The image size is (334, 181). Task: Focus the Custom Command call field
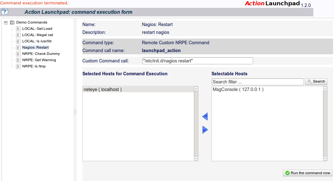coord(197,61)
